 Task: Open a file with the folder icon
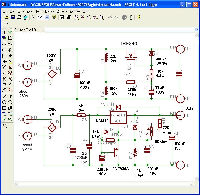(x=7, y=17)
